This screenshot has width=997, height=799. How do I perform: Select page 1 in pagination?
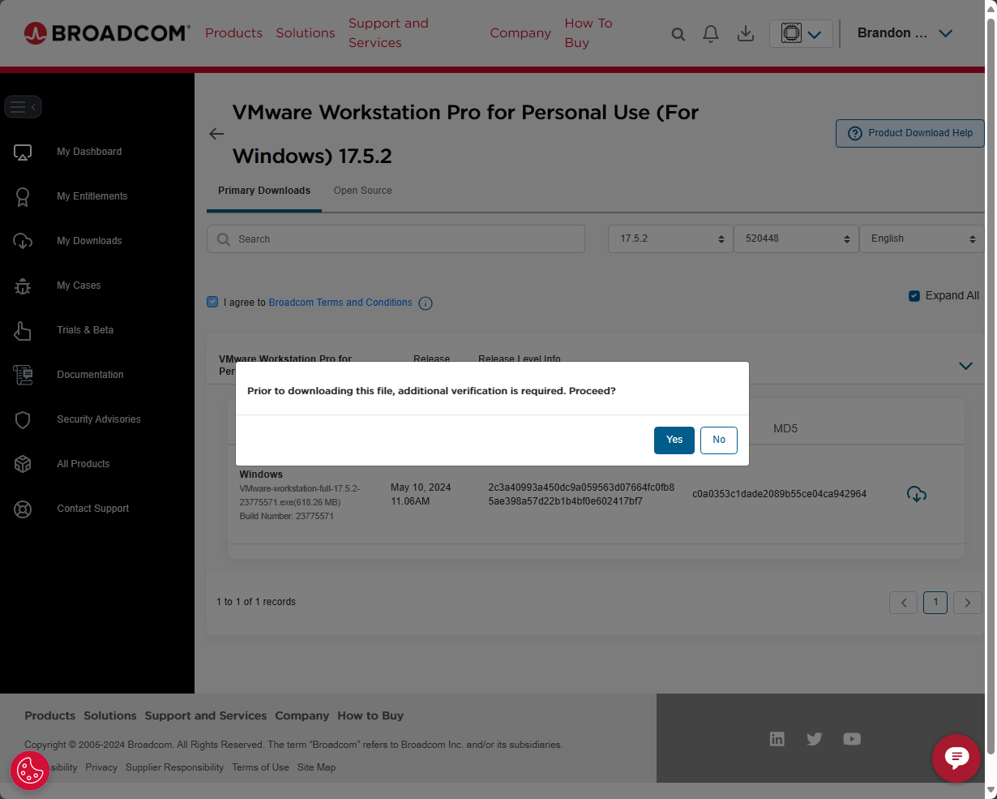click(935, 602)
